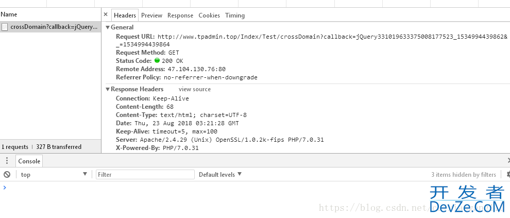The height and width of the screenshot is (218, 510).
Task: Focus the console Filter input
Action: pos(145,174)
